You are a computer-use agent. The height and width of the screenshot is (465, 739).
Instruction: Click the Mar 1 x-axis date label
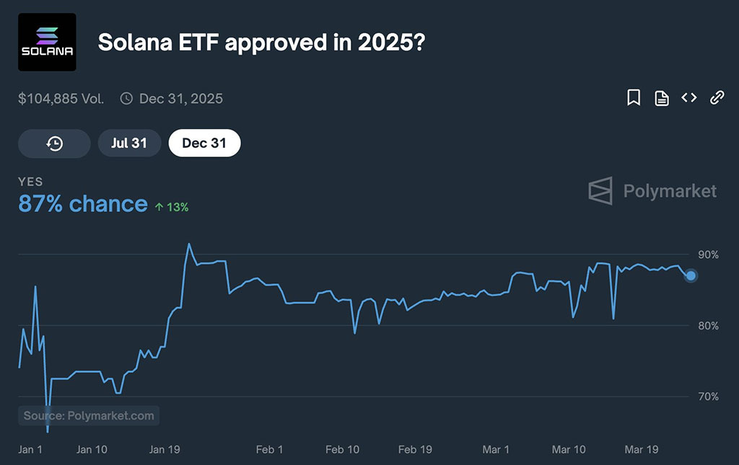click(496, 449)
